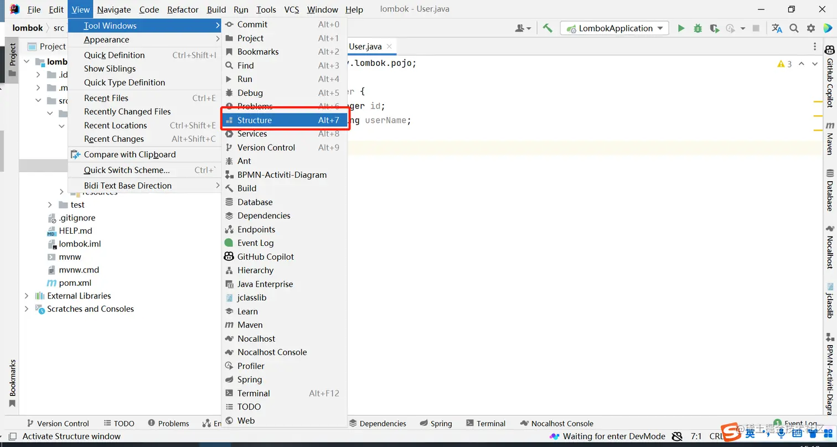Select HELP.md in project tree

click(70, 230)
